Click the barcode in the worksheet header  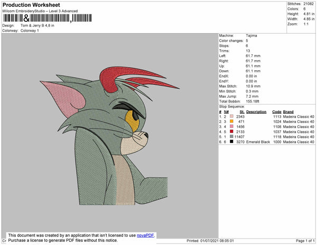[48, 18]
